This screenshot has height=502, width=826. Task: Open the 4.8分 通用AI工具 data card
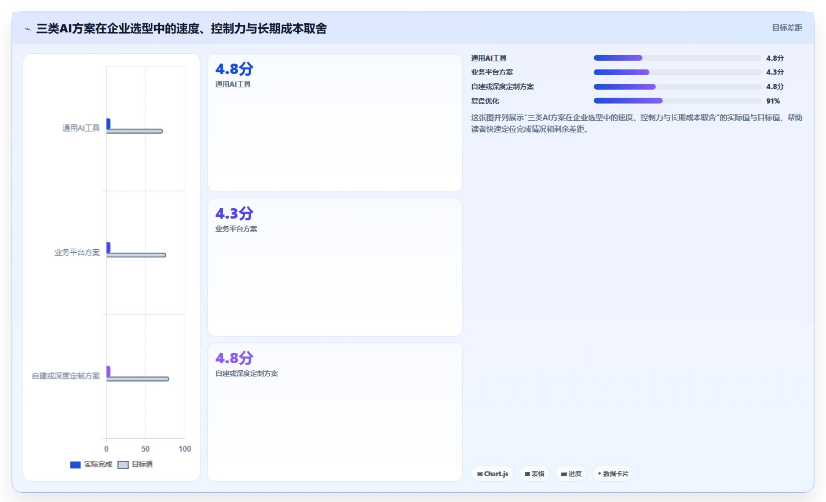point(335,123)
